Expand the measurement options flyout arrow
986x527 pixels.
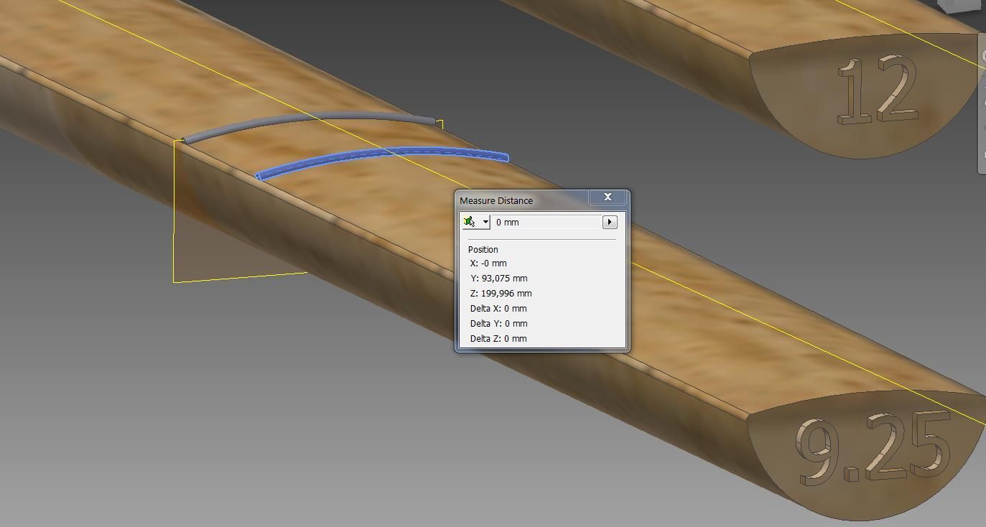(610, 222)
